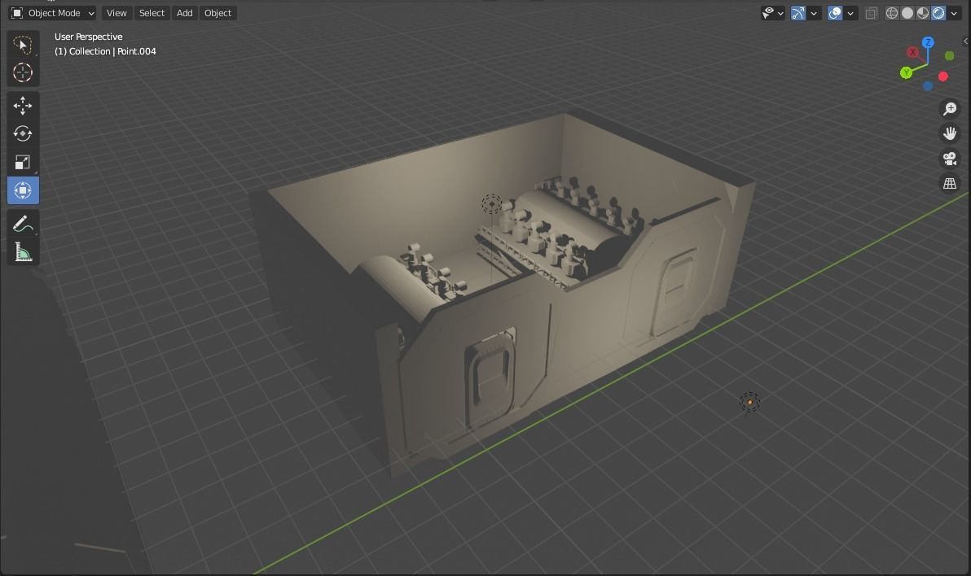Switch to Rendered shading
The height and width of the screenshot is (576, 971).
click(938, 13)
